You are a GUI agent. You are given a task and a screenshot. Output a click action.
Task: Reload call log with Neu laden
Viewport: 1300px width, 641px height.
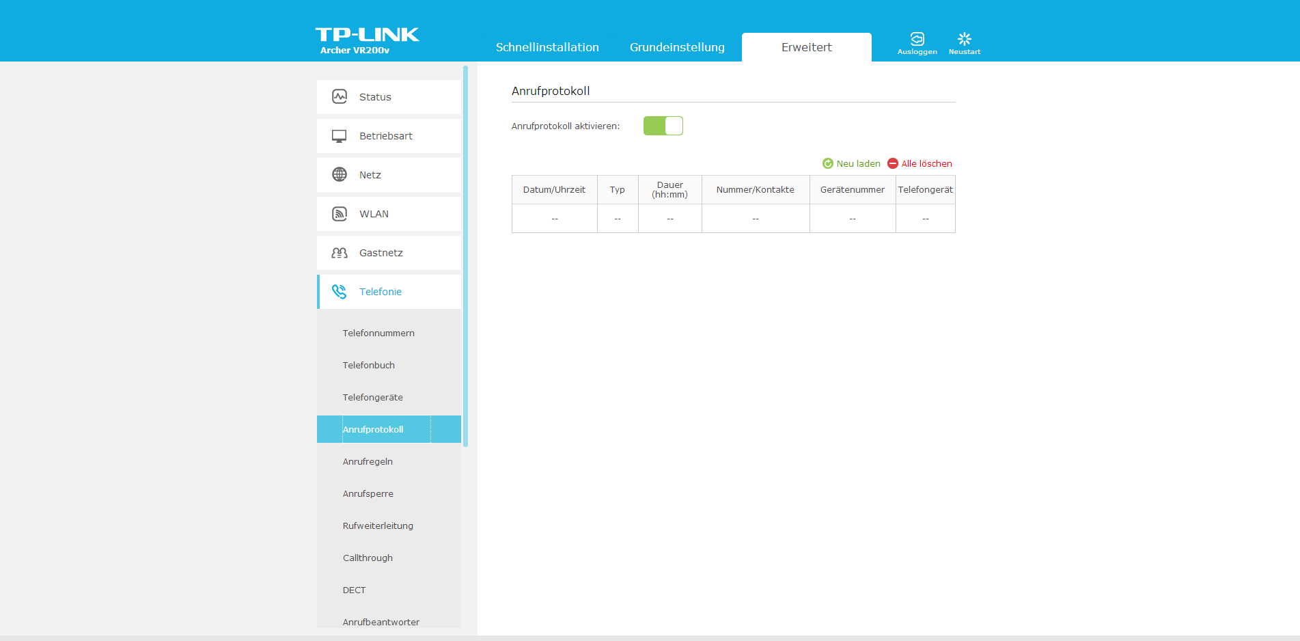pyautogui.click(x=851, y=163)
